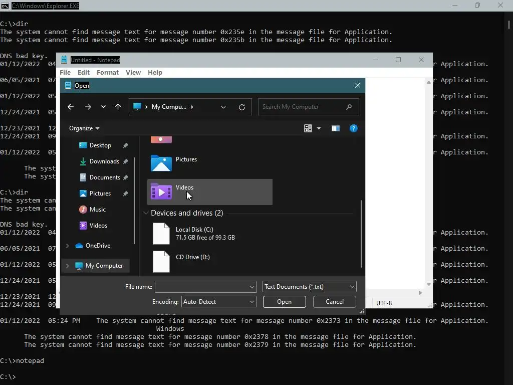Open the Organize dropdown menu
The width and height of the screenshot is (513, 385).
[x=84, y=128]
